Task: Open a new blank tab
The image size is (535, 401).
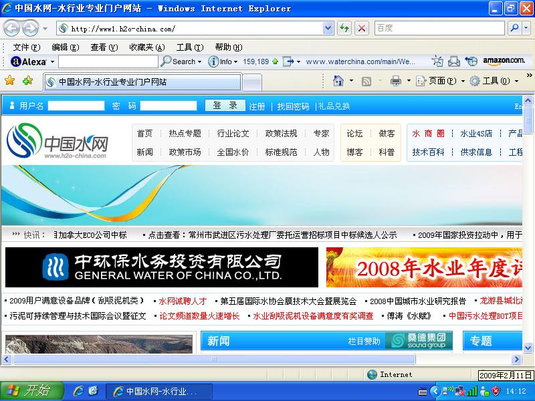Action: [x=252, y=82]
